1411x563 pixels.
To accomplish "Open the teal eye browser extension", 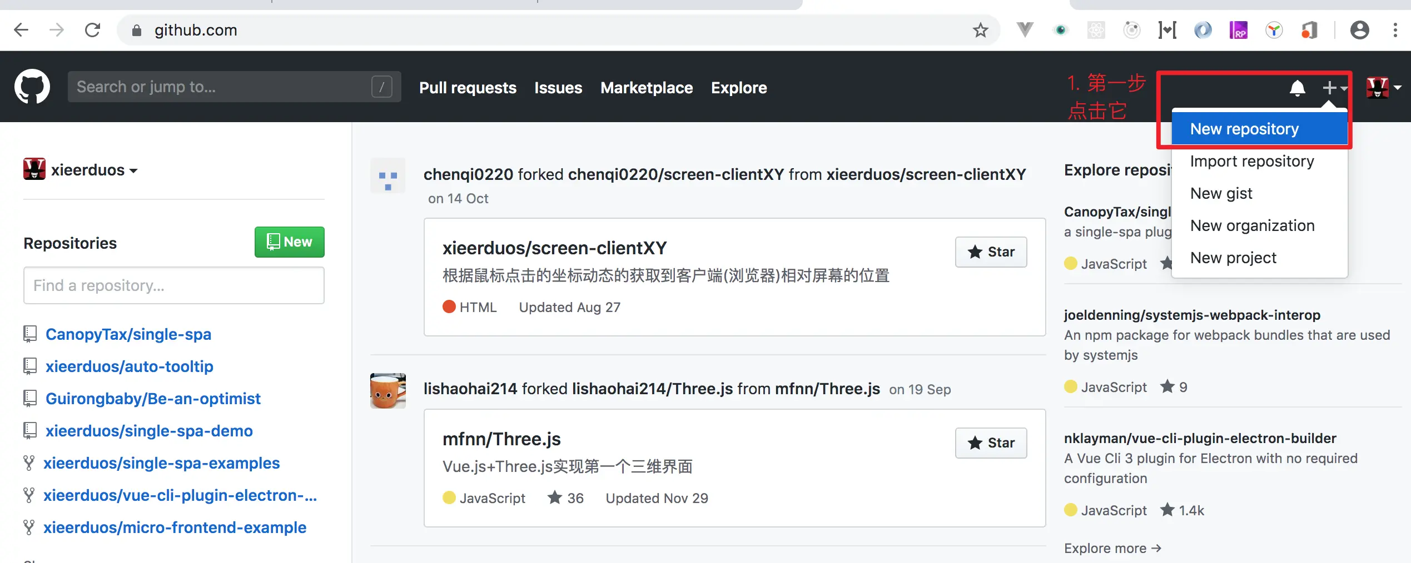I will click(1061, 30).
